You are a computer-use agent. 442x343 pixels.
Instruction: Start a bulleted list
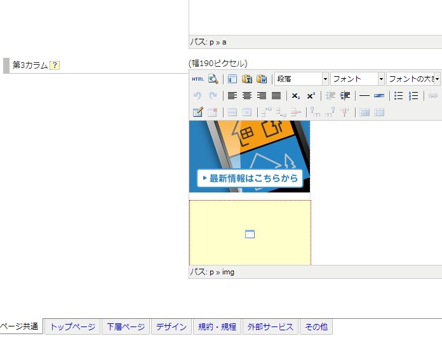click(x=399, y=96)
